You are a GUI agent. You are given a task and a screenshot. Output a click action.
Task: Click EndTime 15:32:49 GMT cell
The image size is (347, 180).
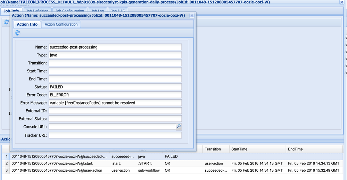pyautogui.click(x=314, y=171)
